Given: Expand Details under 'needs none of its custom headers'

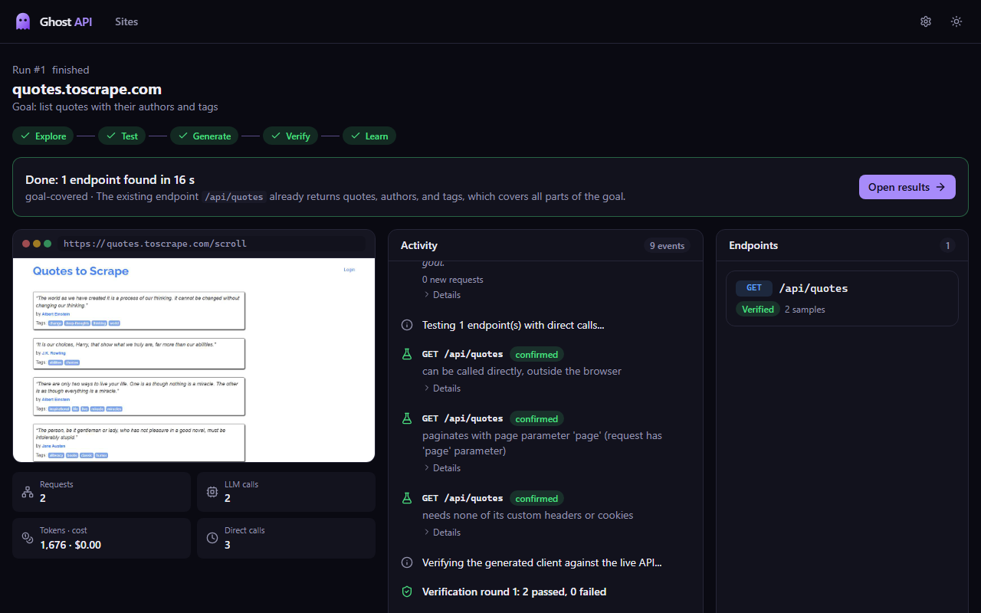Looking at the screenshot, I should [441, 533].
